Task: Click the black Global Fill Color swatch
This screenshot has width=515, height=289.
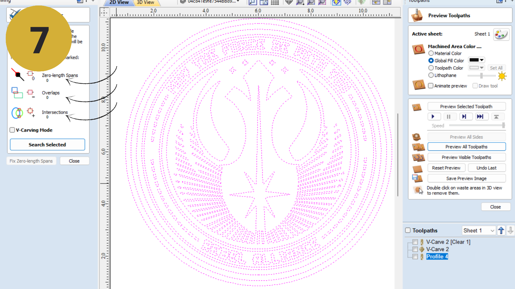Action: [x=474, y=60]
